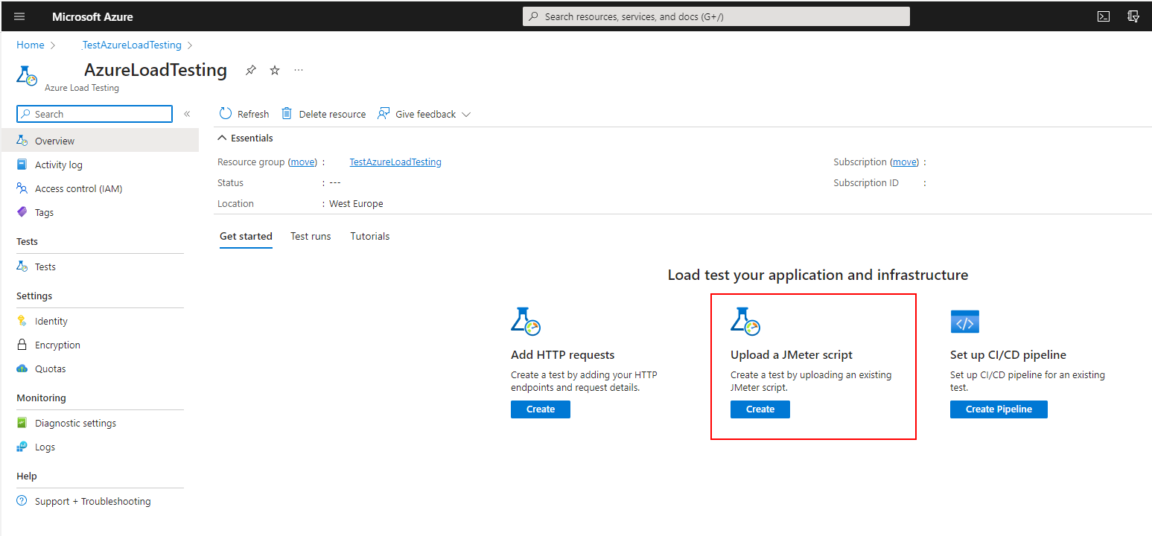Open the hamburger portal menu

point(19,16)
